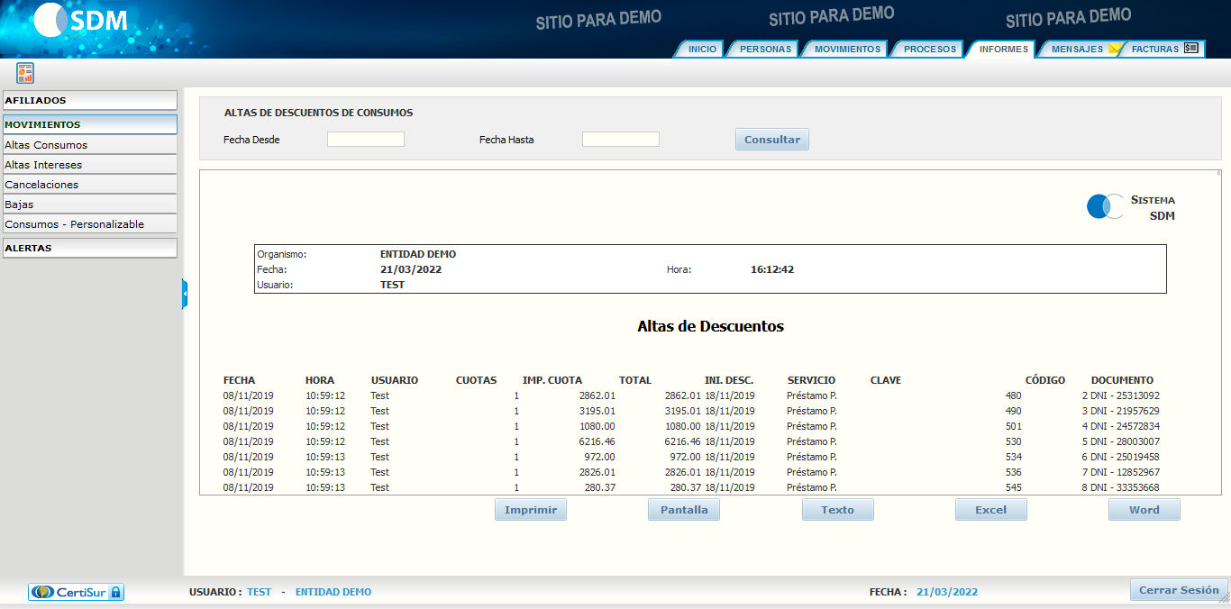Click the INI. DESC. column header
This screenshot has height=609, width=1231.
tap(729, 380)
